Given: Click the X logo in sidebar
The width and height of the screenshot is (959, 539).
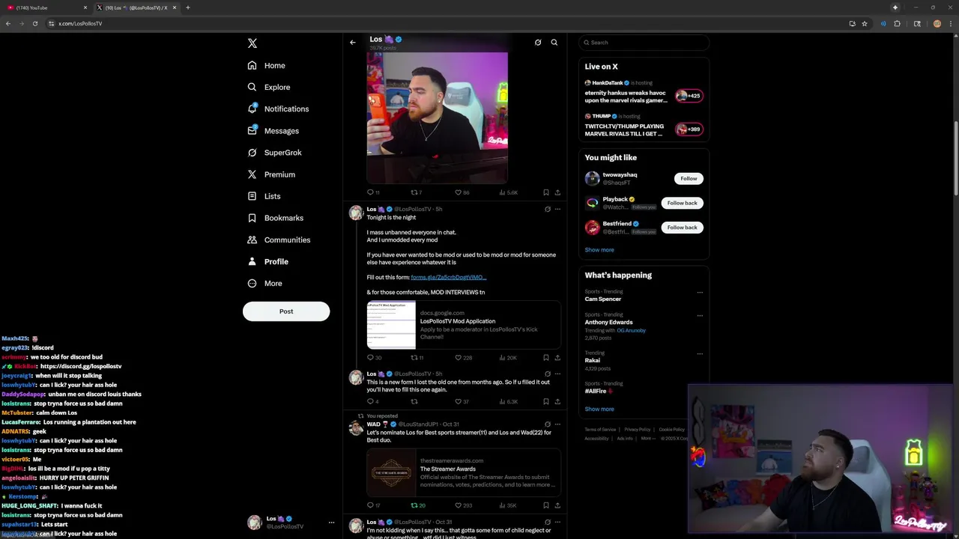Looking at the screenshot, I should click(x=252, y=43).
